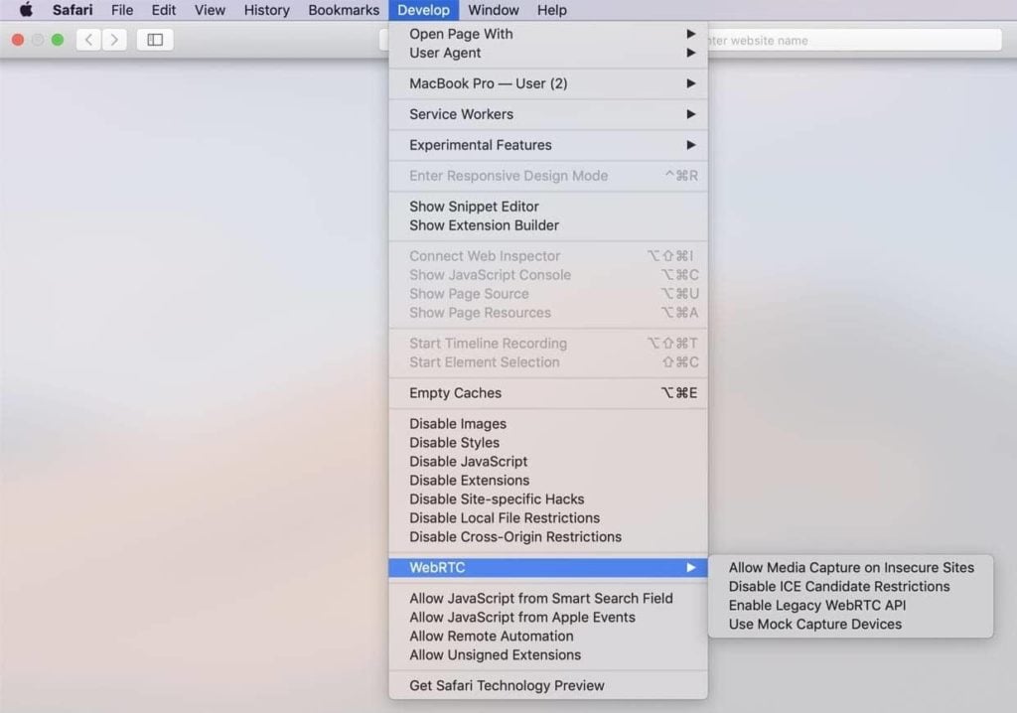This screenshot has height=713, width=1017.
Task: Choose Show Snippet Editor
Action: click(548, 207)
